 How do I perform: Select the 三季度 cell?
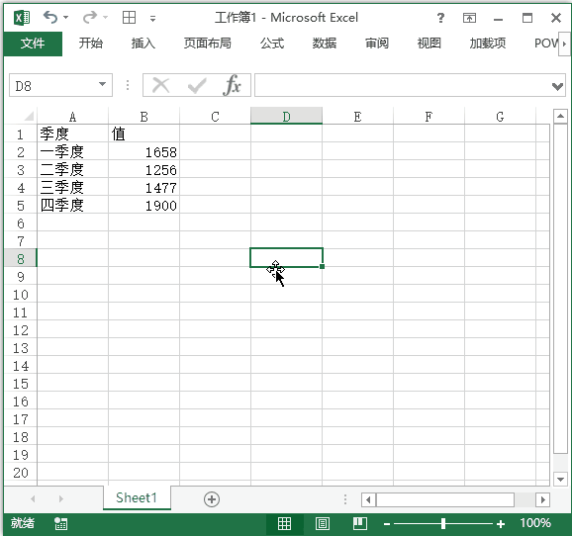pos(72,188)
